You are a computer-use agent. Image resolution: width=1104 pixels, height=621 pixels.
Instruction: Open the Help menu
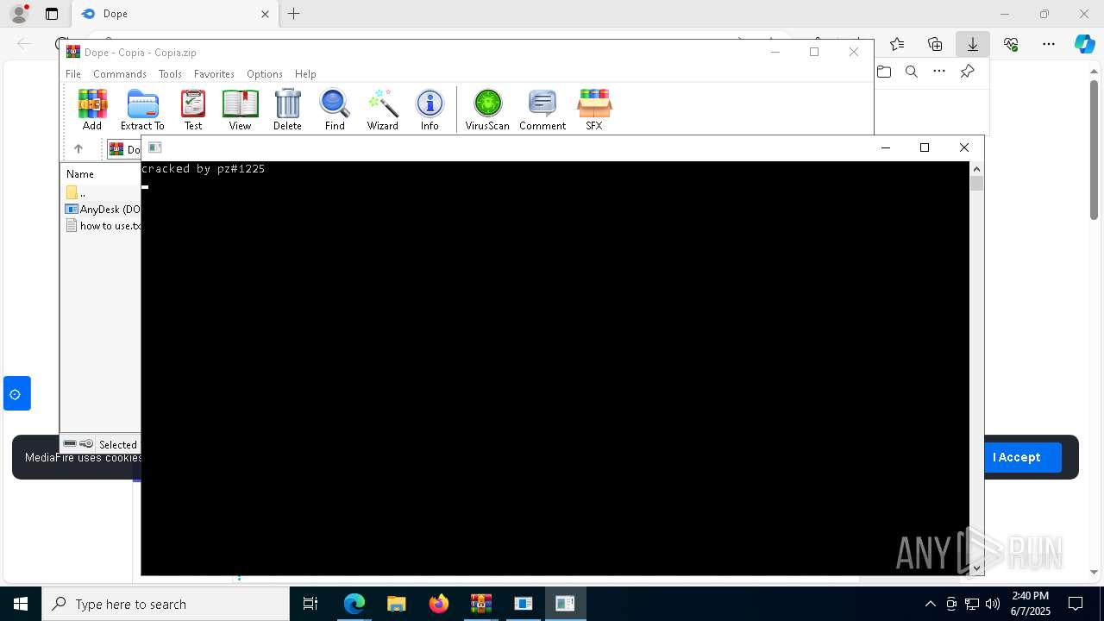tap(305, 74)
